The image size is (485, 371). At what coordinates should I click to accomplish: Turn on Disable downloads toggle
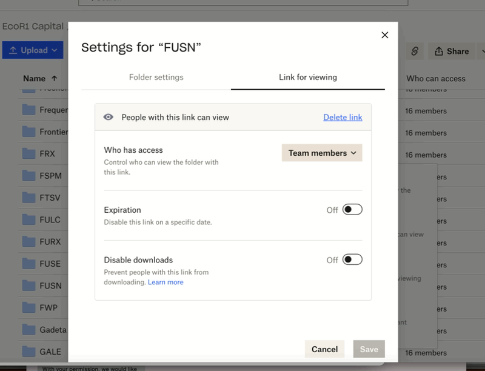pos(352,260)
